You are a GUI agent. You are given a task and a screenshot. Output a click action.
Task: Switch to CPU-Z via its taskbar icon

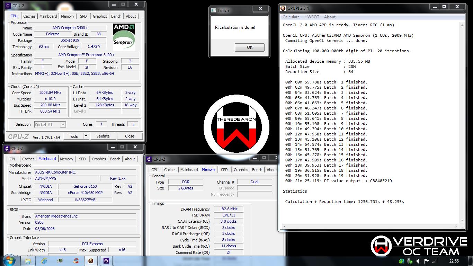point(106,261)
